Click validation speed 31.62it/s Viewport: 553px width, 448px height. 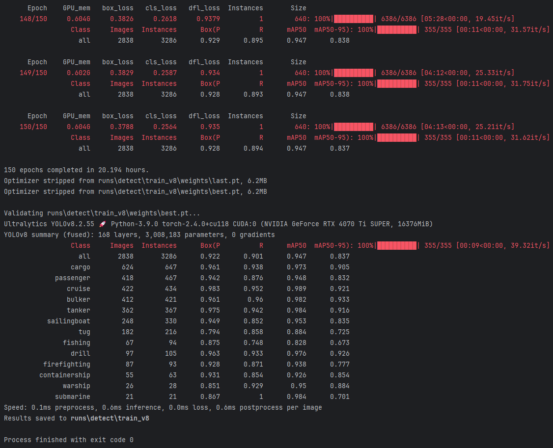528,137
